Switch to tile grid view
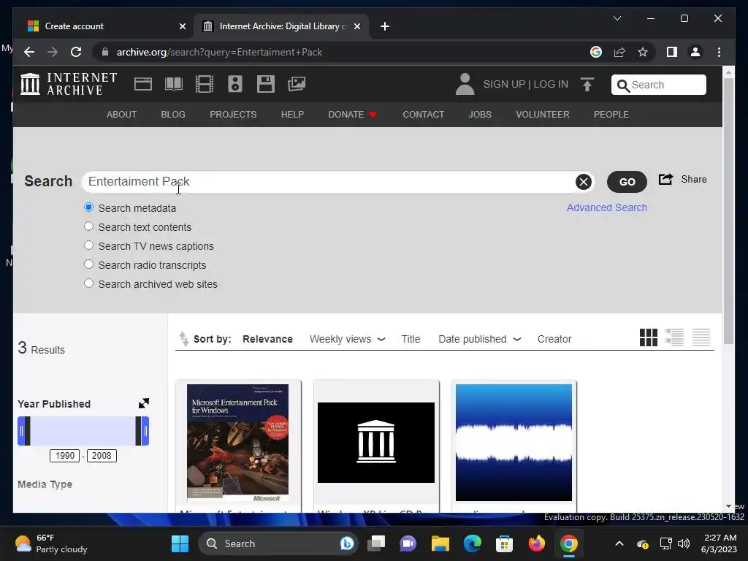This screenshot has height=561, width=748. (649, 337)
